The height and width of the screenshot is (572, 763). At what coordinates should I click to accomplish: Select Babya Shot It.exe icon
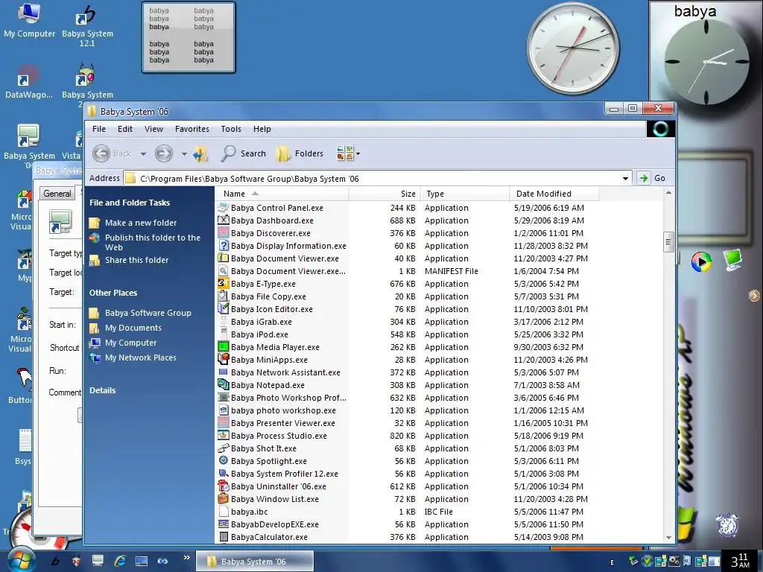224,448
